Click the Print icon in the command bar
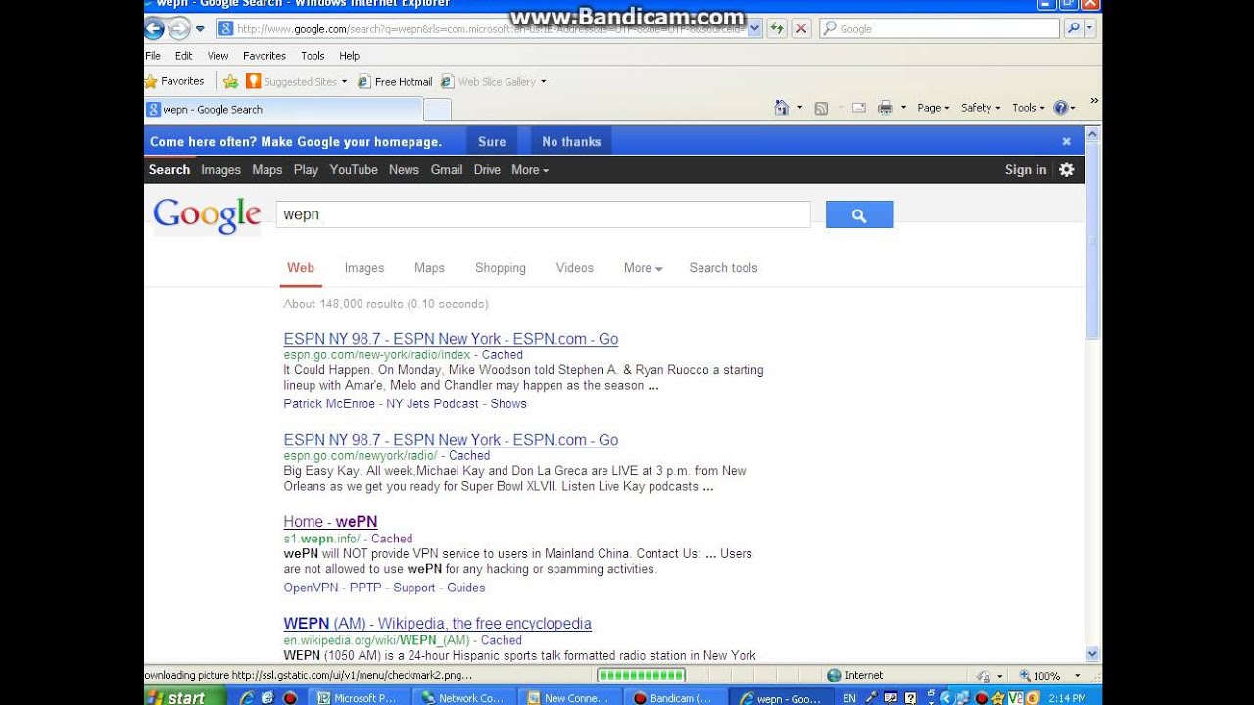 886,108
